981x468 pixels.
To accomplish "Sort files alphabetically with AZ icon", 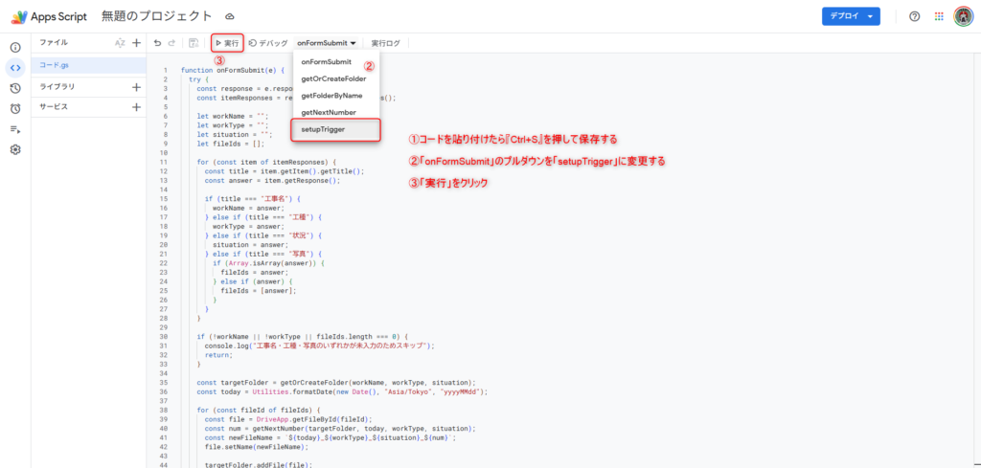I will (x=120, y=43).
